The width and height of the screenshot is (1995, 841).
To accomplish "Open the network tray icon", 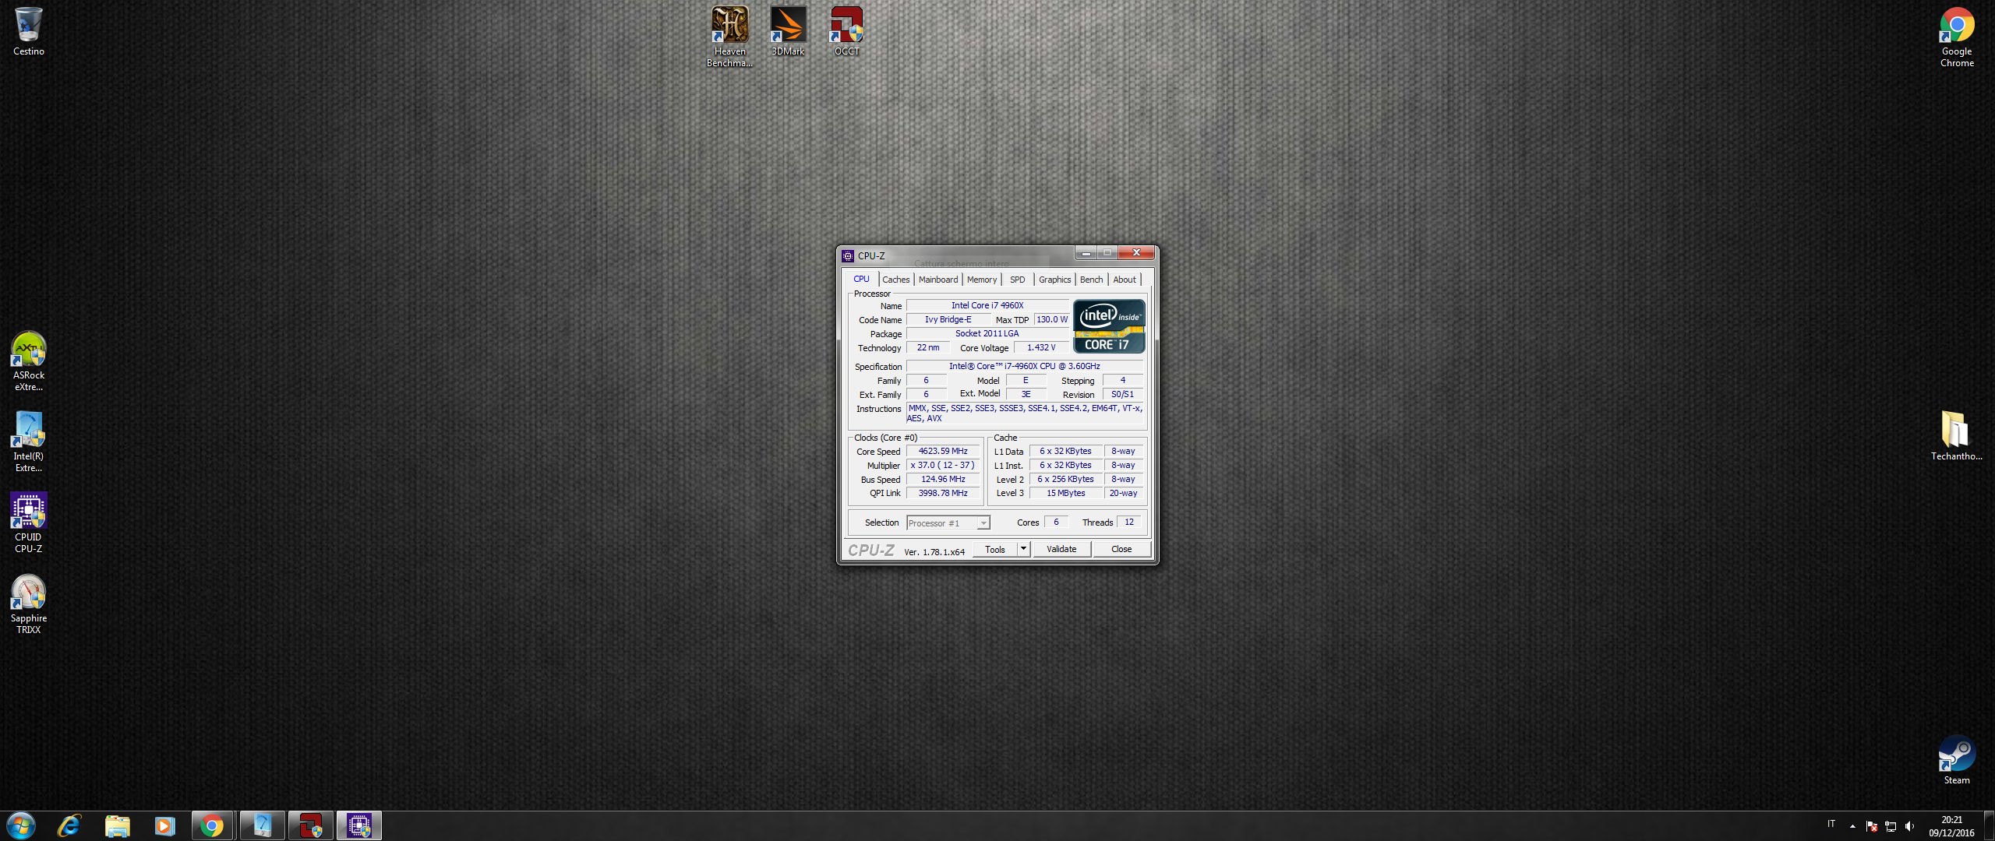I will pos(1890,826).
